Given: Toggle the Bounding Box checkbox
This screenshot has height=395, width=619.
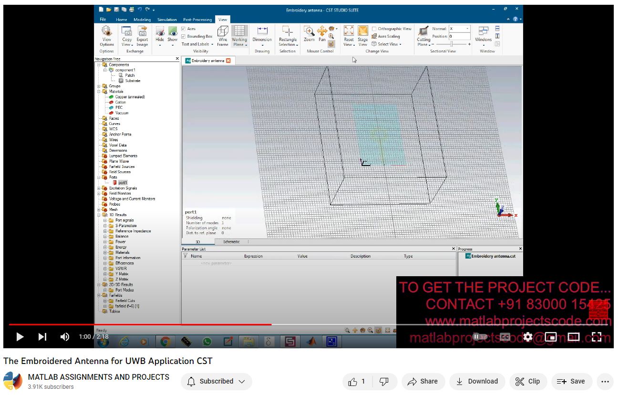Looking at the screenshot, I should click(x=184, y=36).
